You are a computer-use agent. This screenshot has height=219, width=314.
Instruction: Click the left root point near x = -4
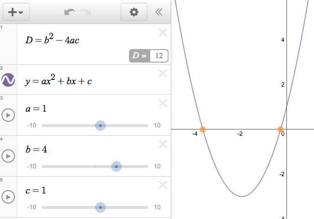click(x=203, y=129)
